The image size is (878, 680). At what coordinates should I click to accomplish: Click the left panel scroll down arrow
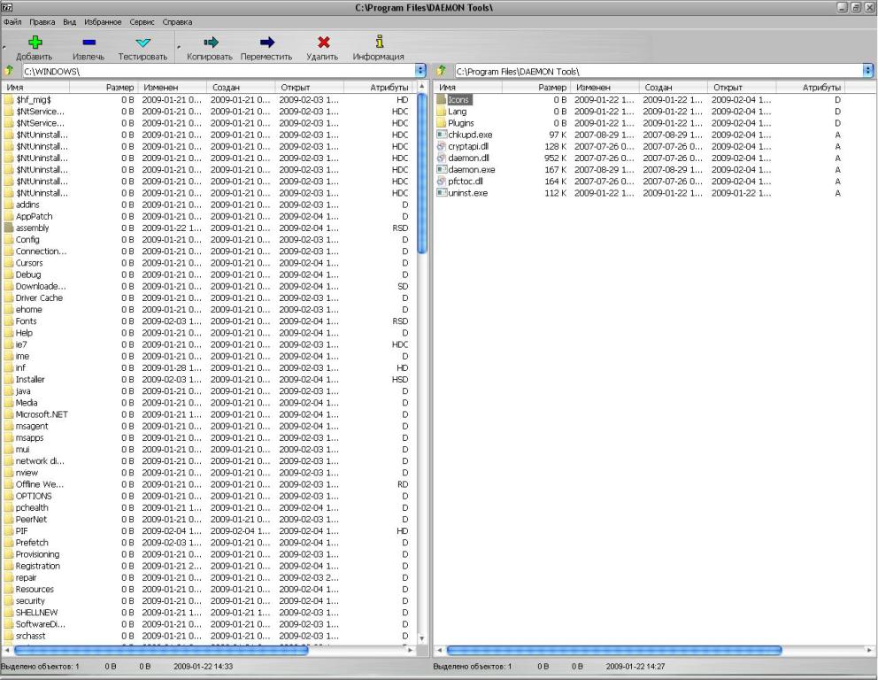pyautogui.click(x=421, y=638)
